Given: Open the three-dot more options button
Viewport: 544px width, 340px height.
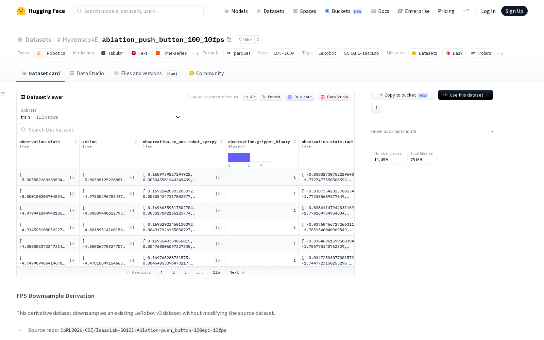Looking at the screenshot, I should (x=376, y=108).
